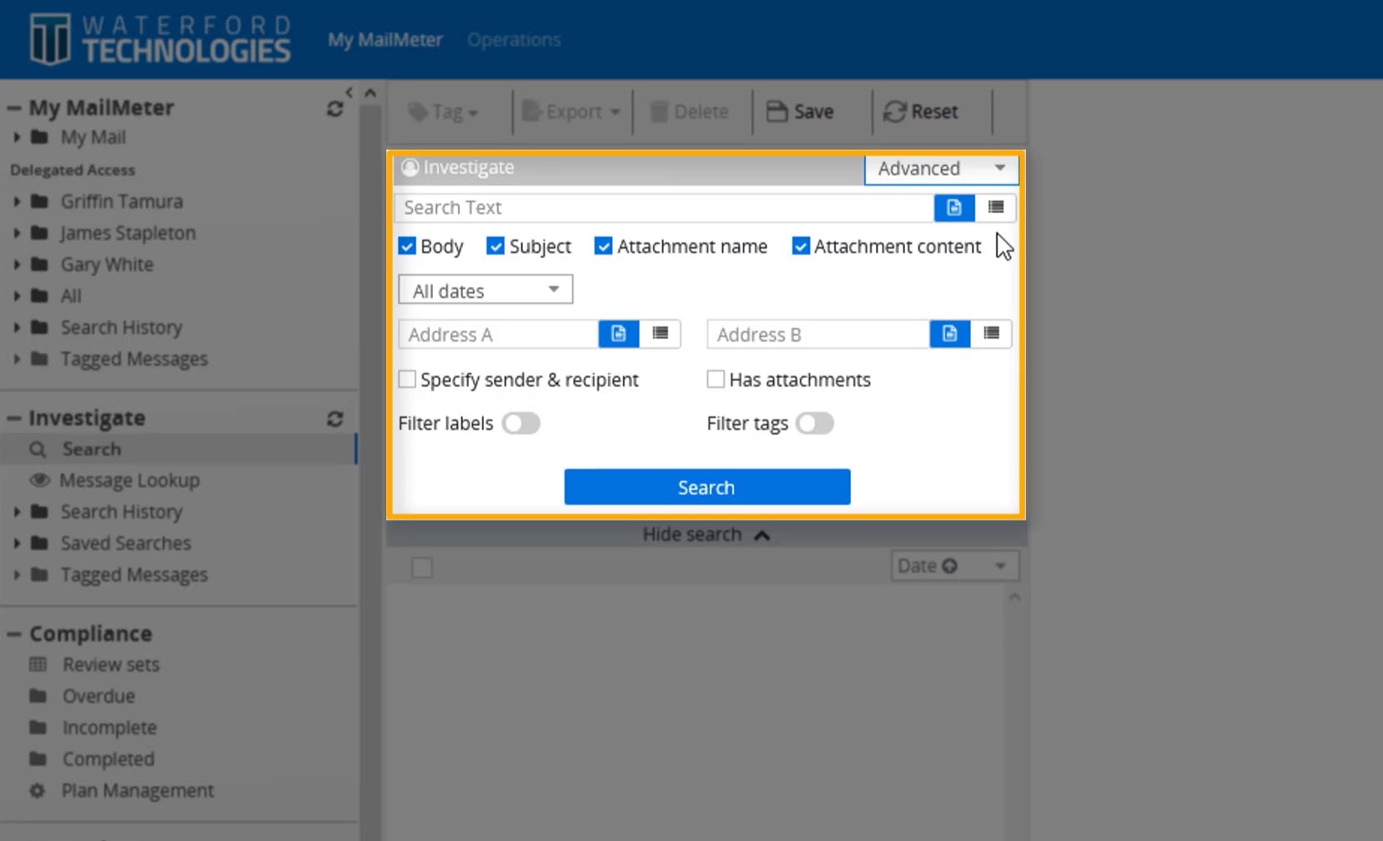Click the My Mail folder icon
This screenshot has width=1383, height=841.
[x=39, y=137]
